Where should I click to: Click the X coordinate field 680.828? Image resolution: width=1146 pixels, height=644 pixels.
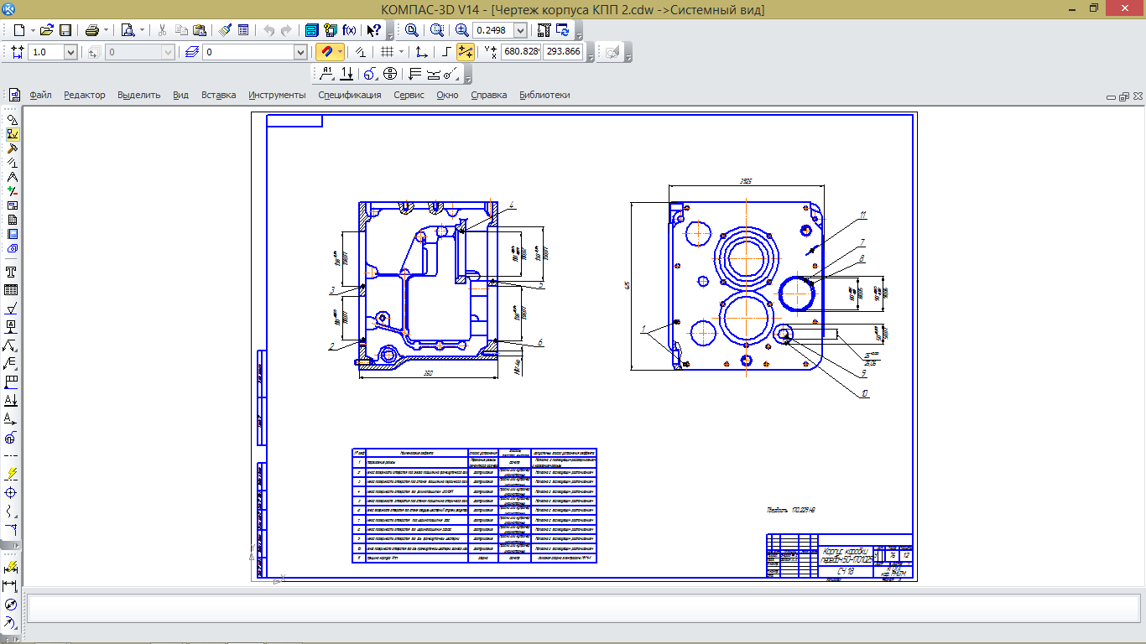(520, 52)
